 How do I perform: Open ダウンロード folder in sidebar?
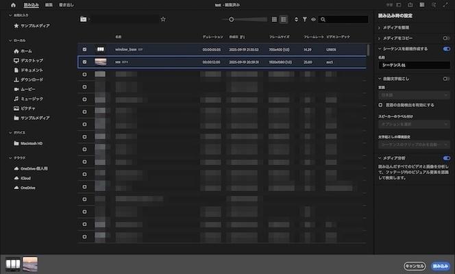click(31, 79)
